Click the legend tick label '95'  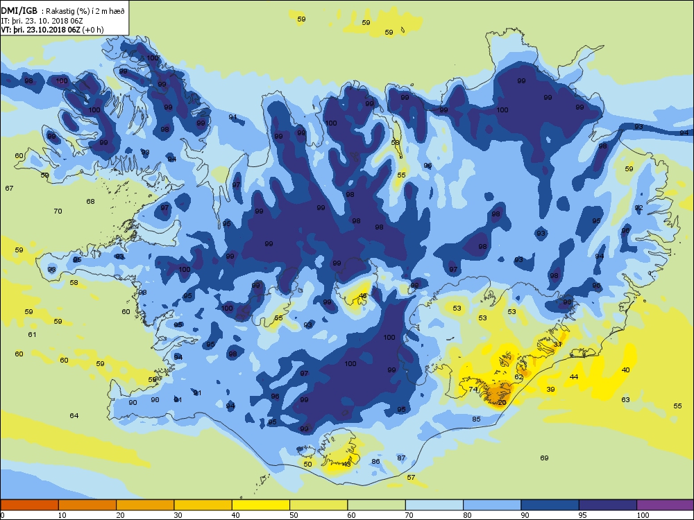tap(583, 515)
